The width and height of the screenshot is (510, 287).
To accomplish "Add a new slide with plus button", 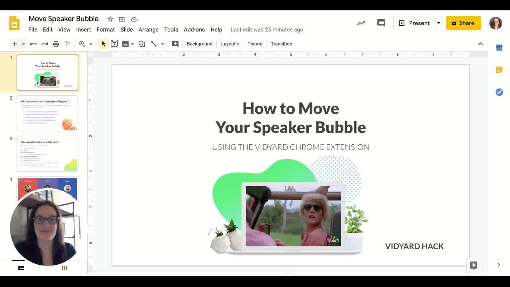I will [x=15, y=44].
